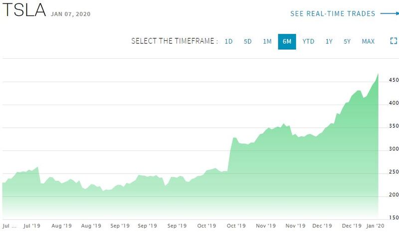Screen dimensions: 399x234
Task: Select the 5D timeframe
Action: coord(247,41)
